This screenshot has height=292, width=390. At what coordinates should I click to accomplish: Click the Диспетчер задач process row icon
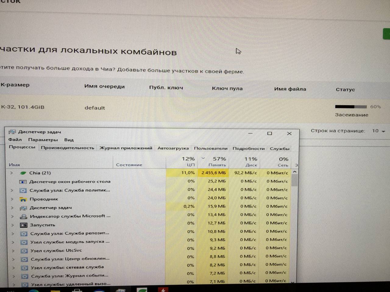pyautogui.click(x=23, y=208)
